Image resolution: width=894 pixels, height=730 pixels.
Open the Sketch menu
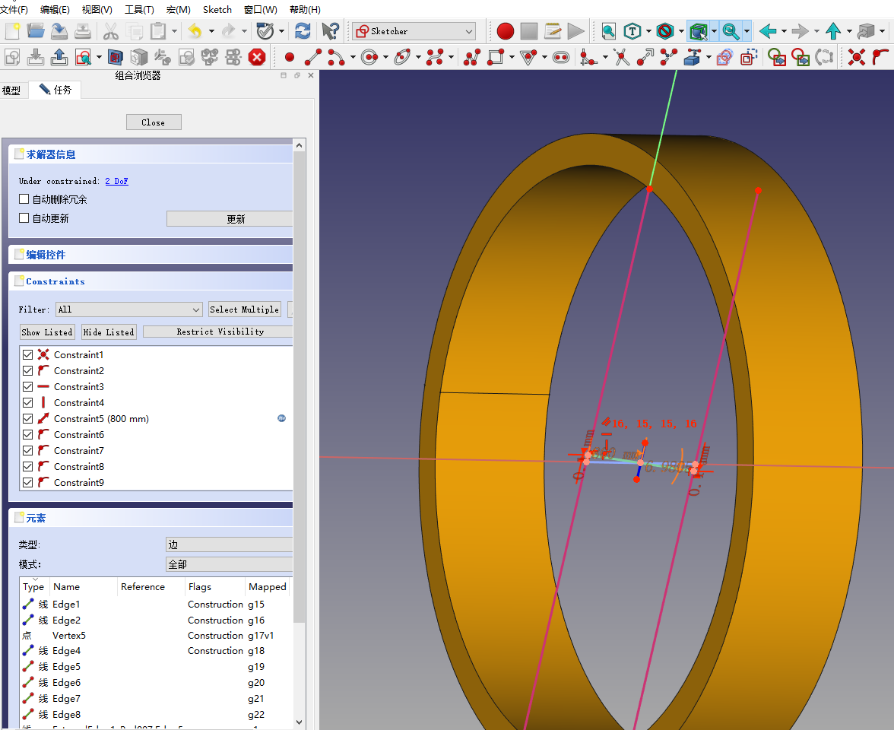pyautogui.click(x=217, y=10)
